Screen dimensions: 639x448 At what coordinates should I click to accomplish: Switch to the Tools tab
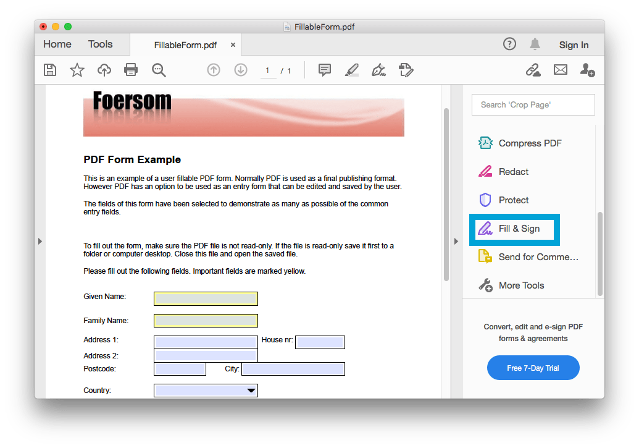click(x=100, y=44)
